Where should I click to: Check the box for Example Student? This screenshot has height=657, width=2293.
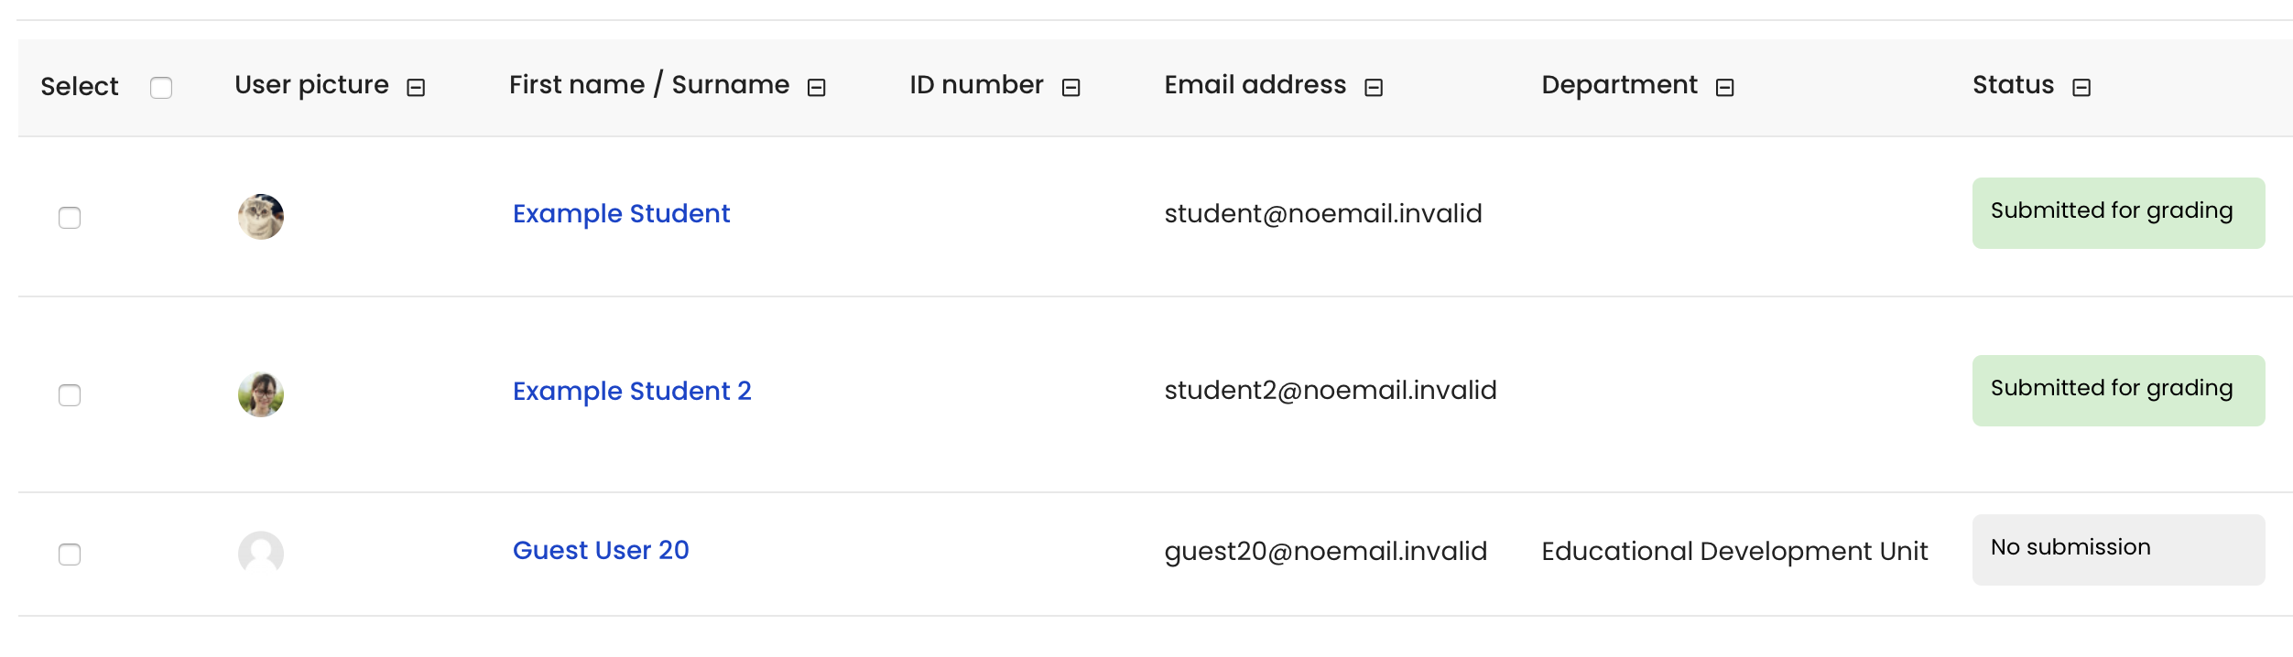pos(70,218)
